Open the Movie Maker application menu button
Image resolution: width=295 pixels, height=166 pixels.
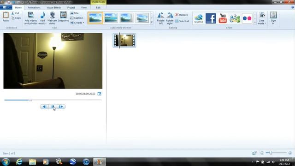point(6,7)
